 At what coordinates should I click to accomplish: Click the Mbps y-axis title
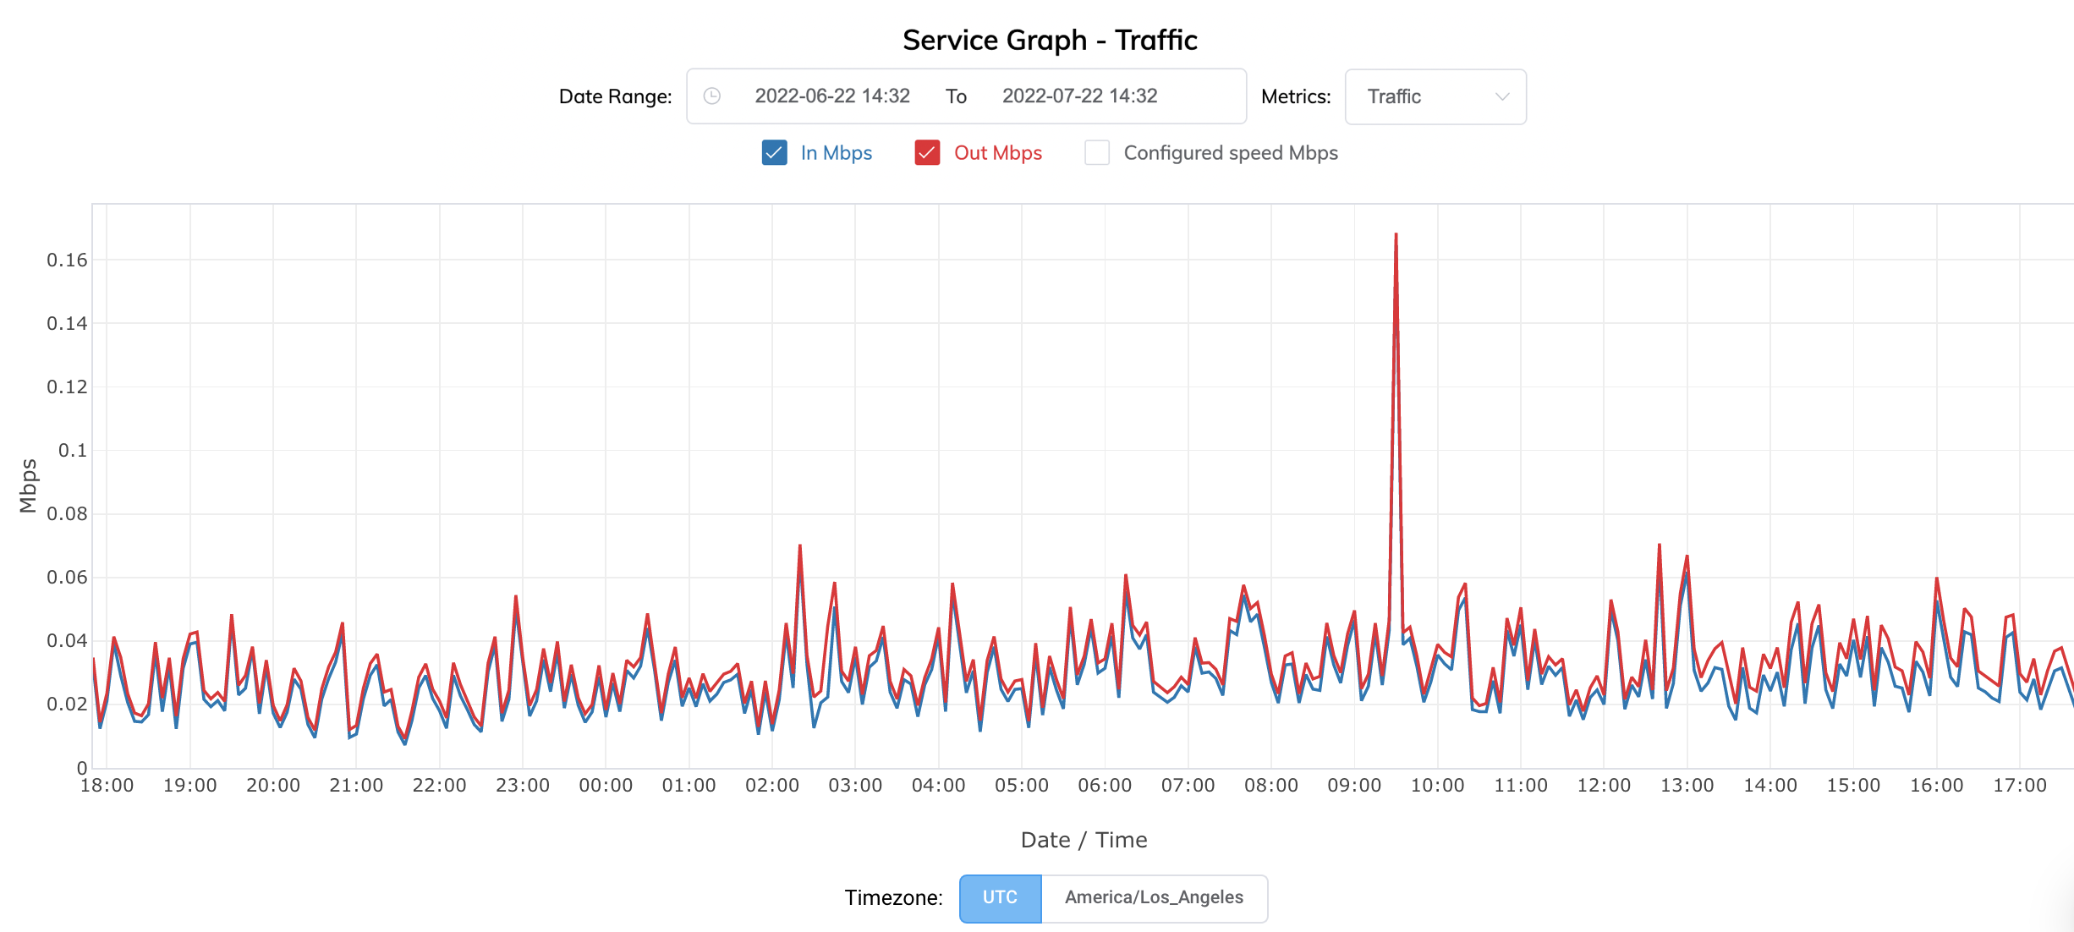(28, 485)
